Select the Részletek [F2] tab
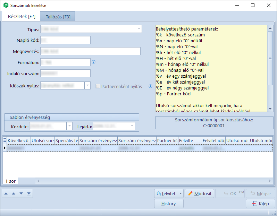 coord(22,16)
